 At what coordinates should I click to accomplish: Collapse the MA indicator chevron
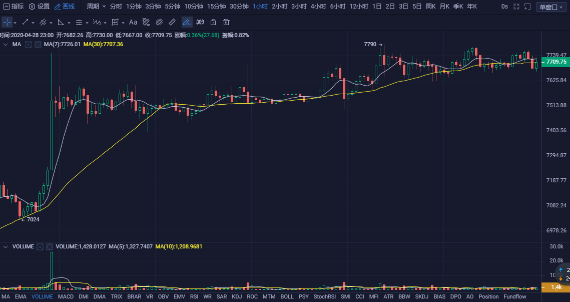pos(6,45)
